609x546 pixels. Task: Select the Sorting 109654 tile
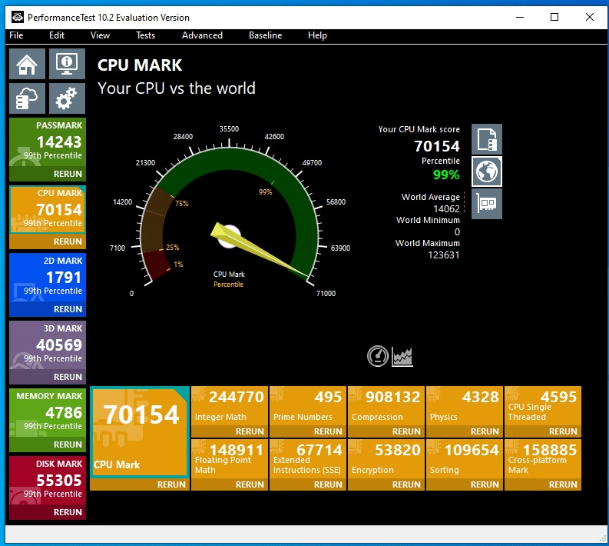[x=465, y=459]
